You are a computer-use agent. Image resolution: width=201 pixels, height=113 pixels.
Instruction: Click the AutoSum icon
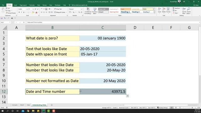coord(173,8)
